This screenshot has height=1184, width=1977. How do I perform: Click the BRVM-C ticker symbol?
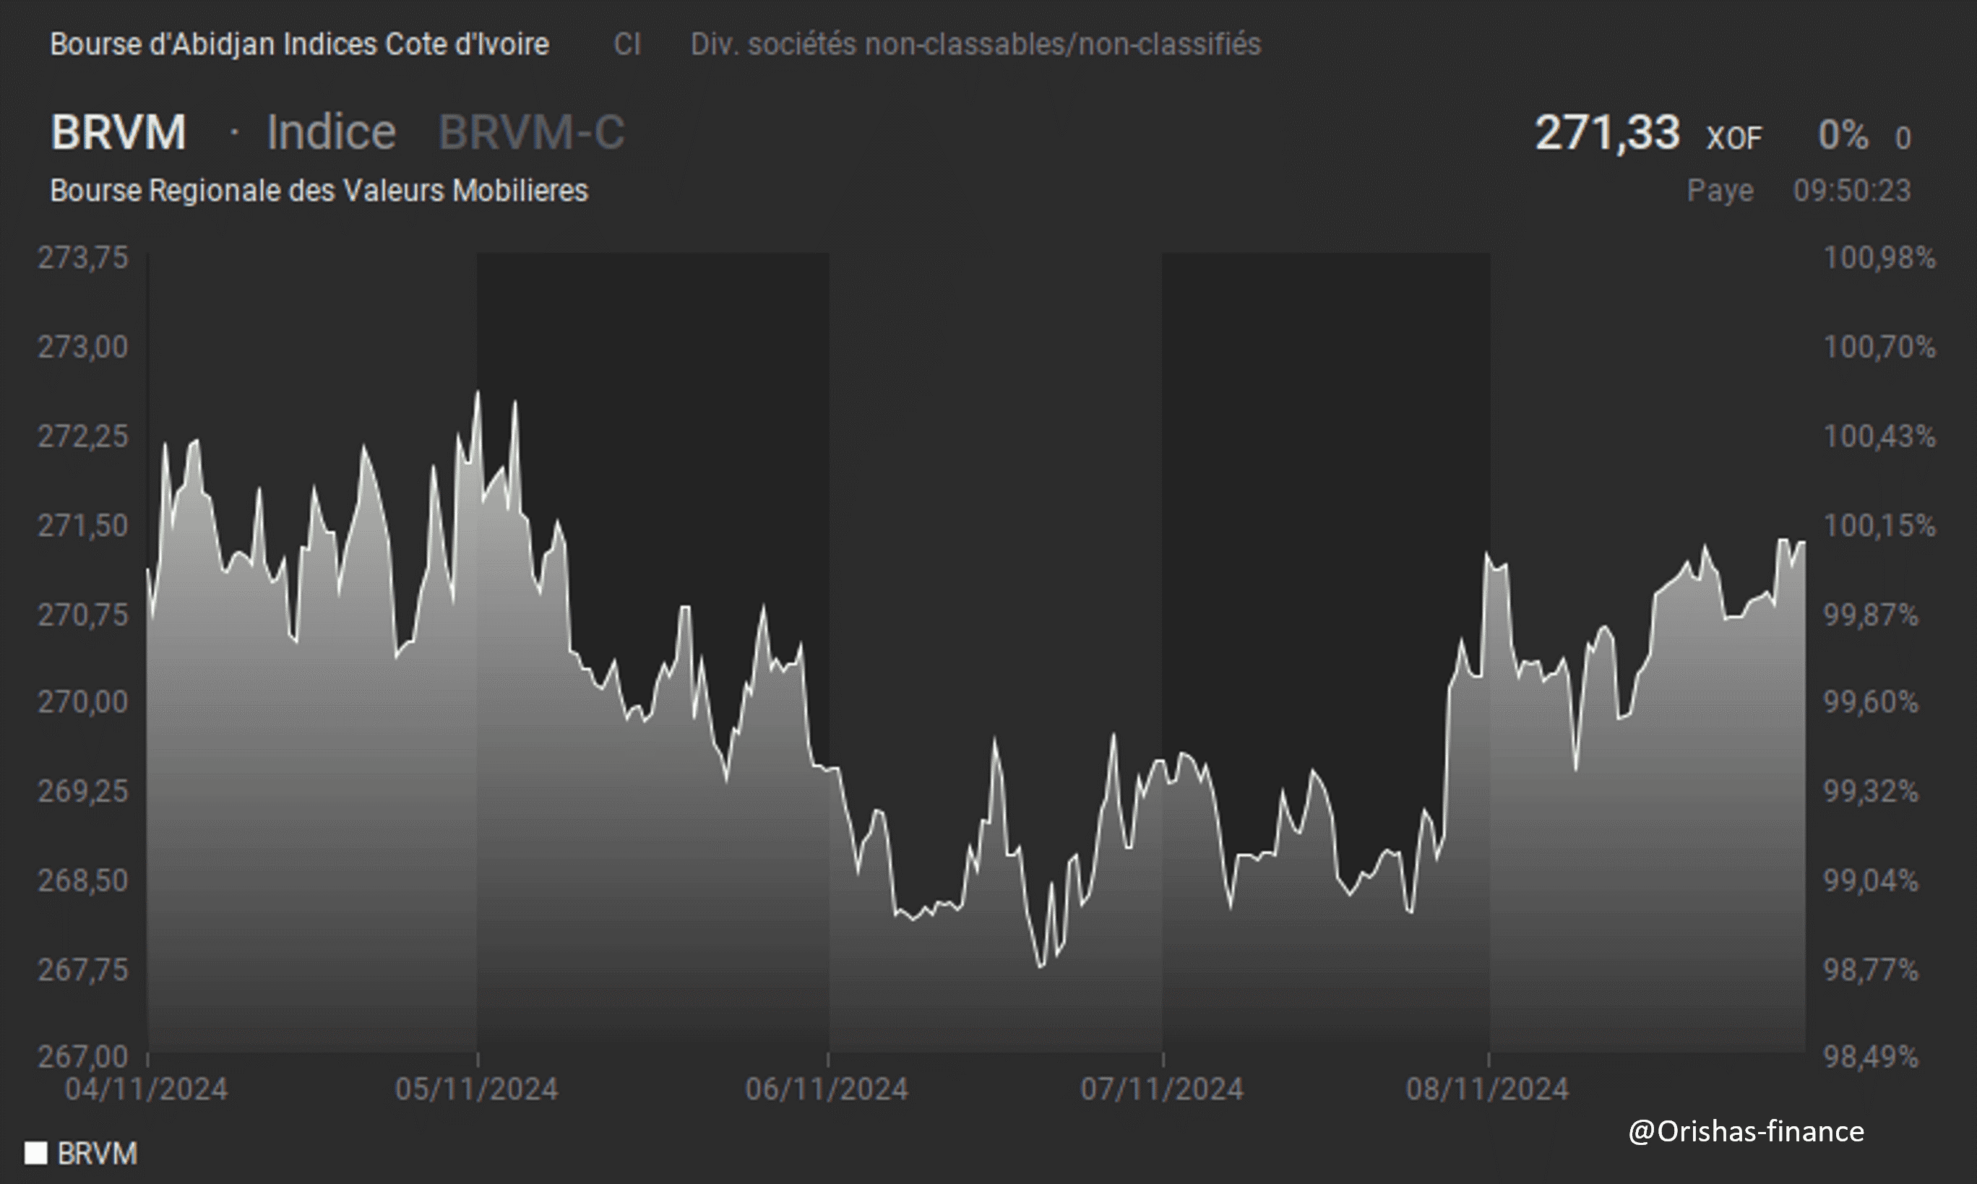[x=531, y=131]
